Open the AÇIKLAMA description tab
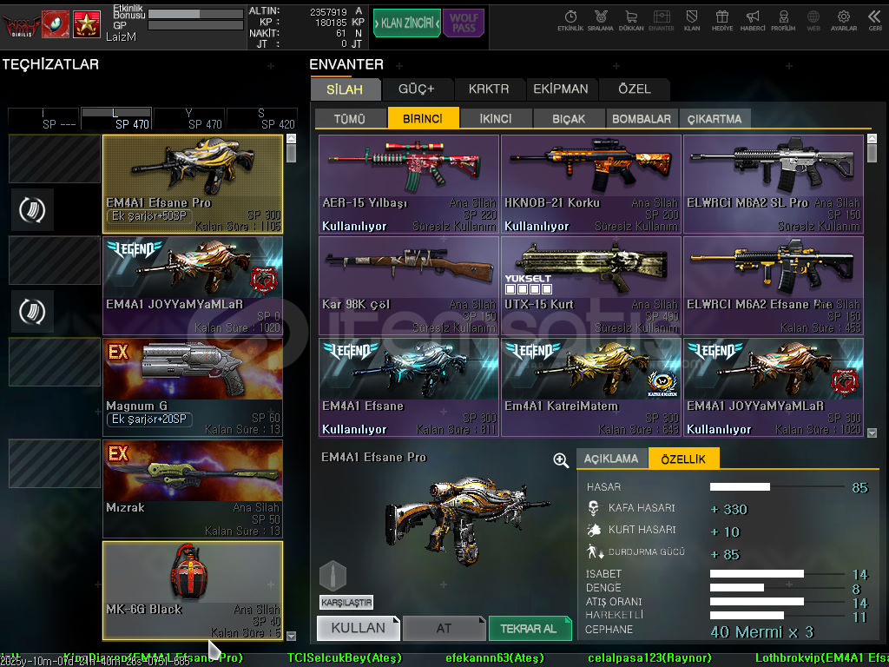 611,459
